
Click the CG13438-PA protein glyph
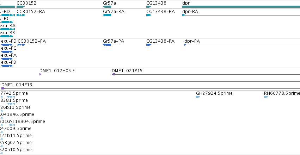click(149, 45)
